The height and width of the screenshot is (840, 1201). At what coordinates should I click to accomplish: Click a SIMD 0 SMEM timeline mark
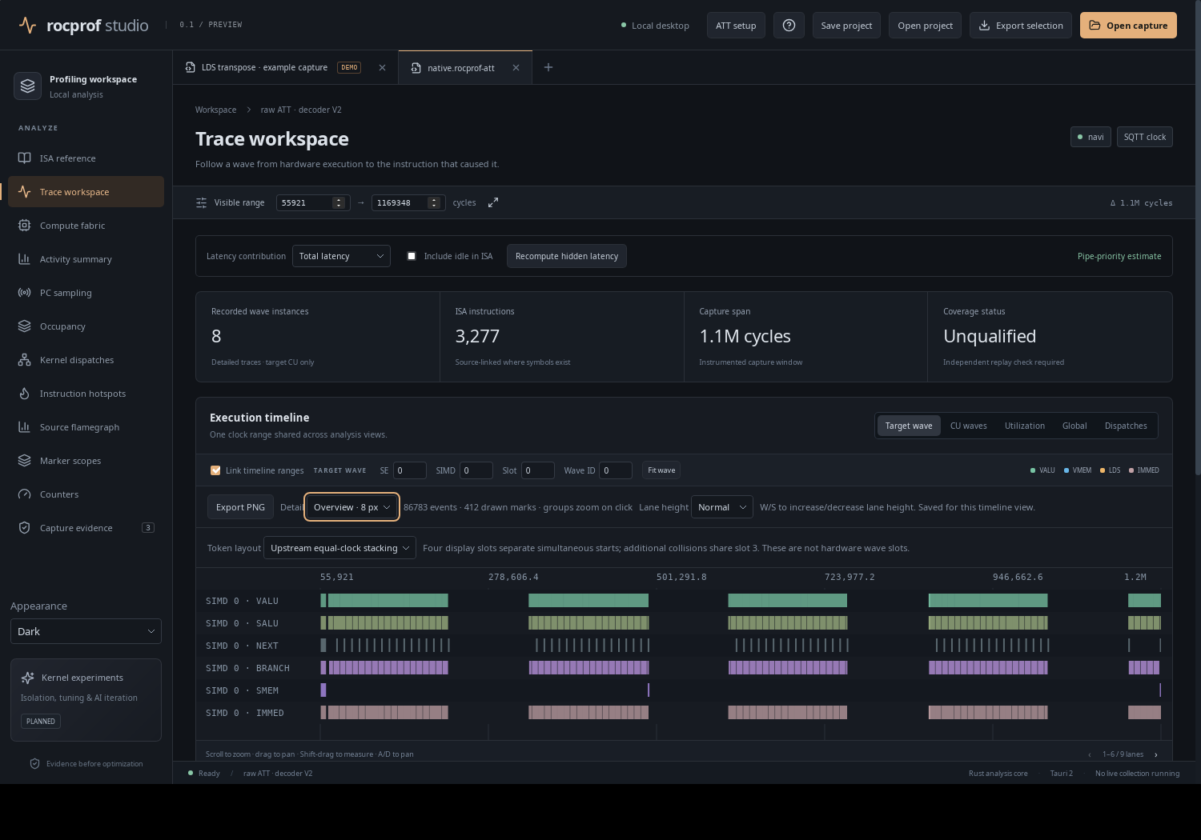[323, 690]
